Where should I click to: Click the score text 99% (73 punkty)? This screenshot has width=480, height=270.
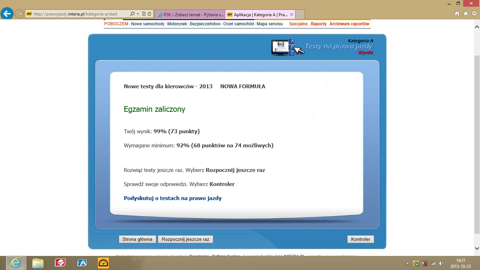177,131
